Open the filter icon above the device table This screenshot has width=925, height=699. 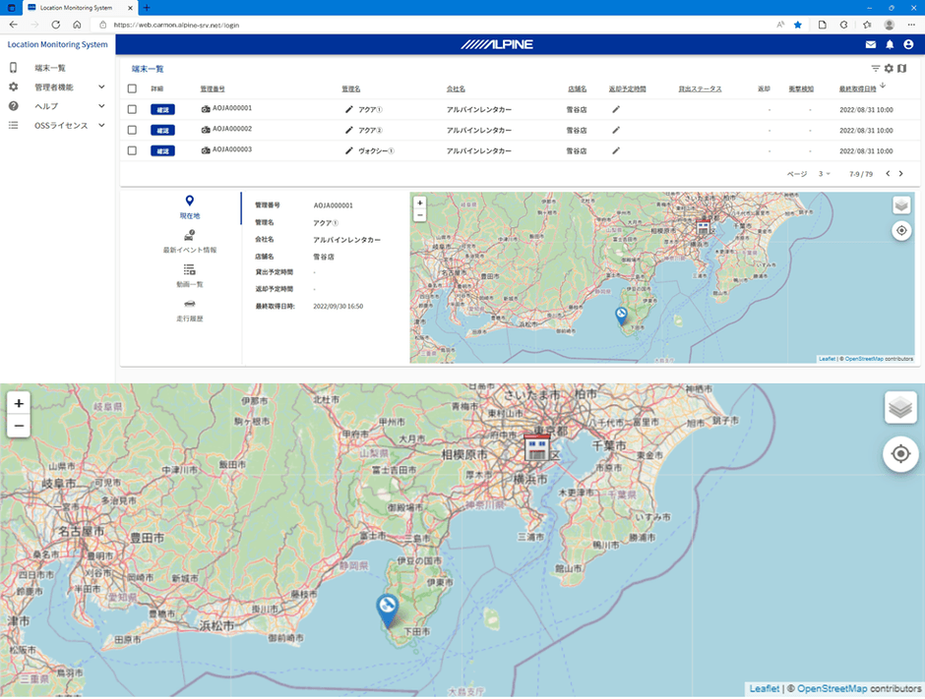875,69
